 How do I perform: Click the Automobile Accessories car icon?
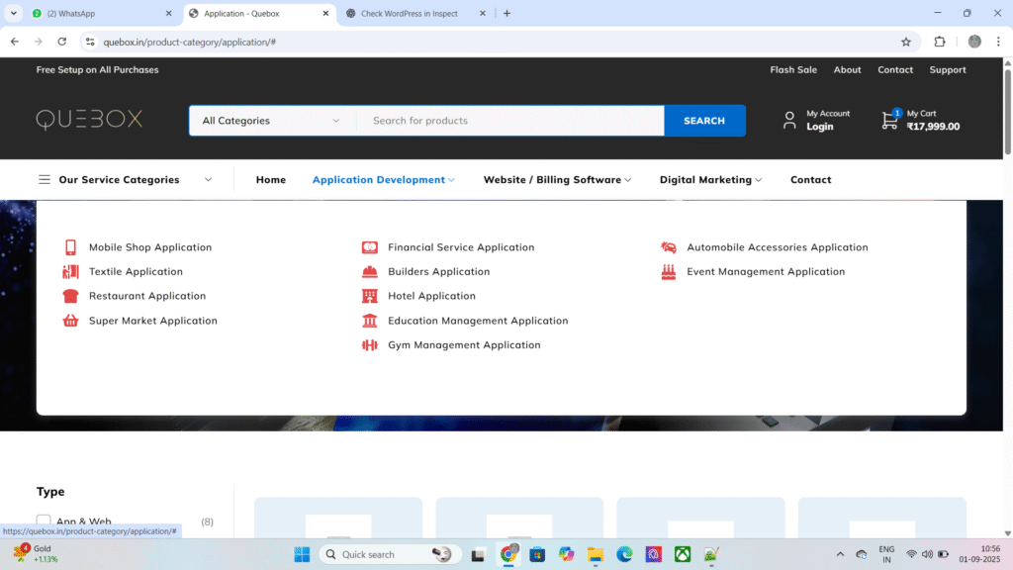pos(669,247)
